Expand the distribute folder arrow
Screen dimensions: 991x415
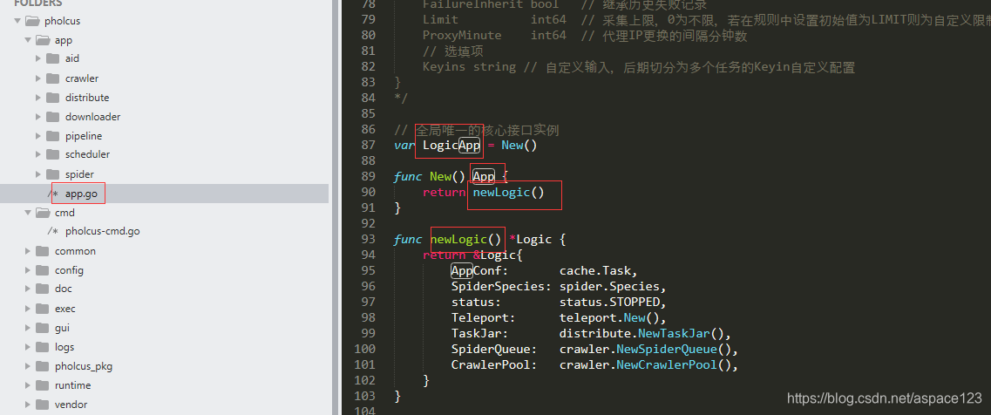[38, 98]
